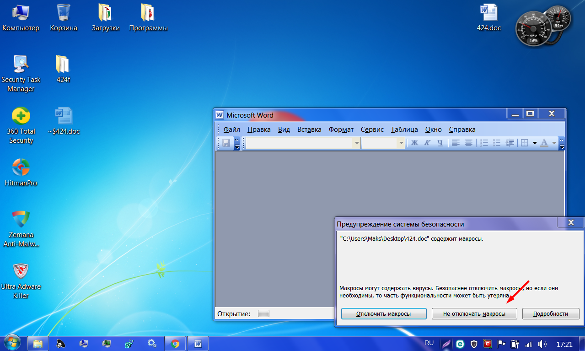Open the Компьютер desktop icon
This screenshot has height=351, width=585.
coord(21,18)
